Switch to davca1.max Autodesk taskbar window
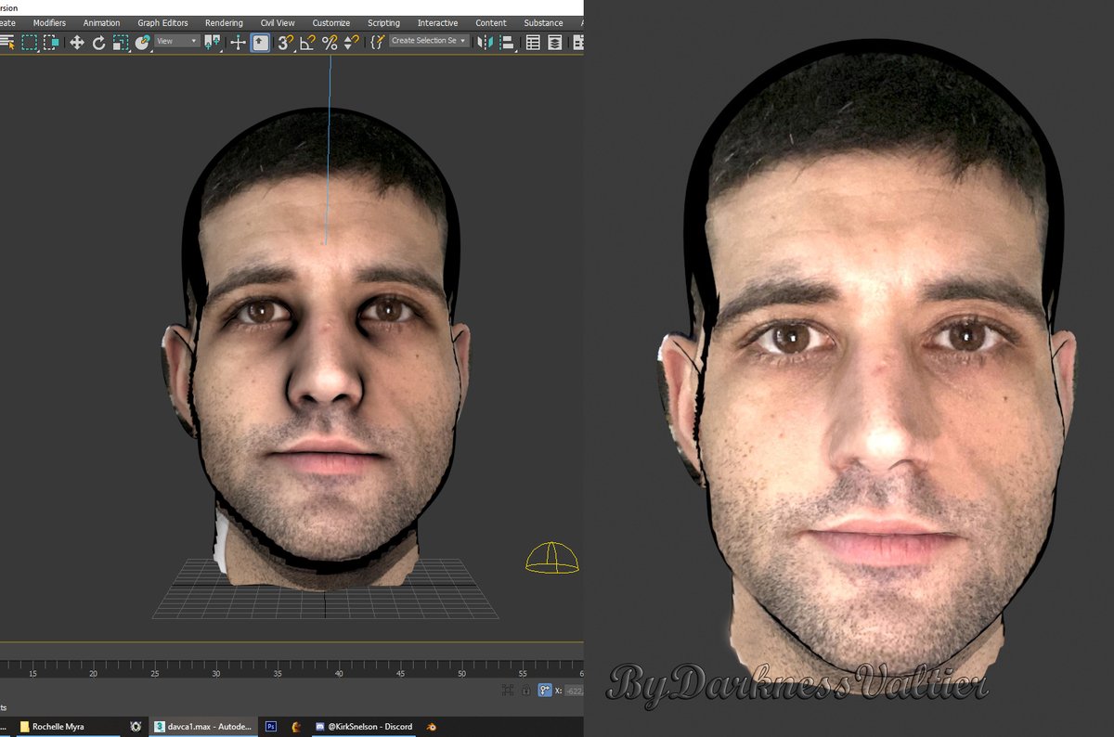This screenshot has width=1114, height=737. (202, 727)
